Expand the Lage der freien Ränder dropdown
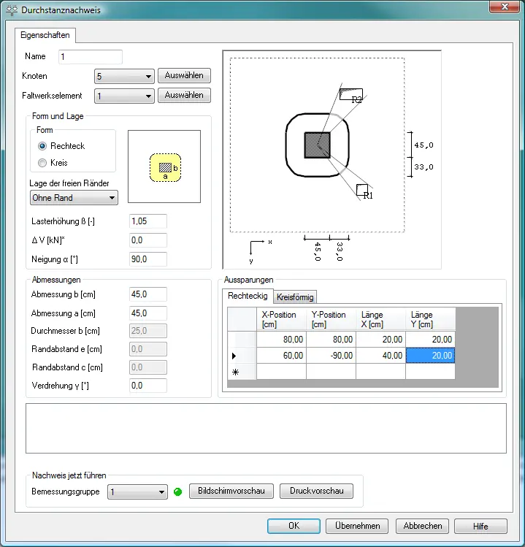525x547 pixels. pos(74,198)
